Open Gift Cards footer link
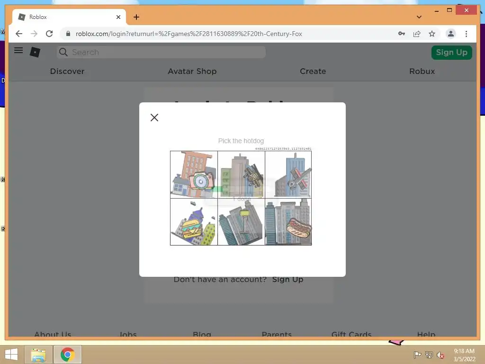The image size is (485, 364). [351, 334]
